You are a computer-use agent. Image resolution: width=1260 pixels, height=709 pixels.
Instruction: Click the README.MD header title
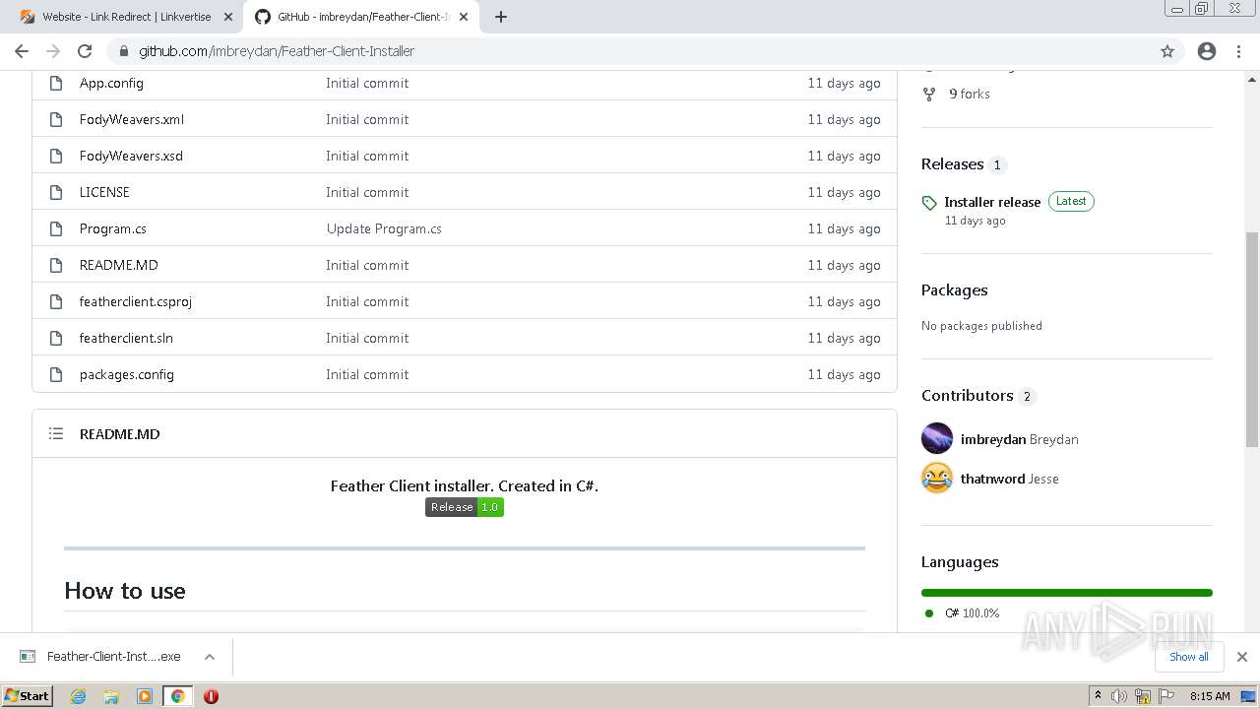pos(119,433)
